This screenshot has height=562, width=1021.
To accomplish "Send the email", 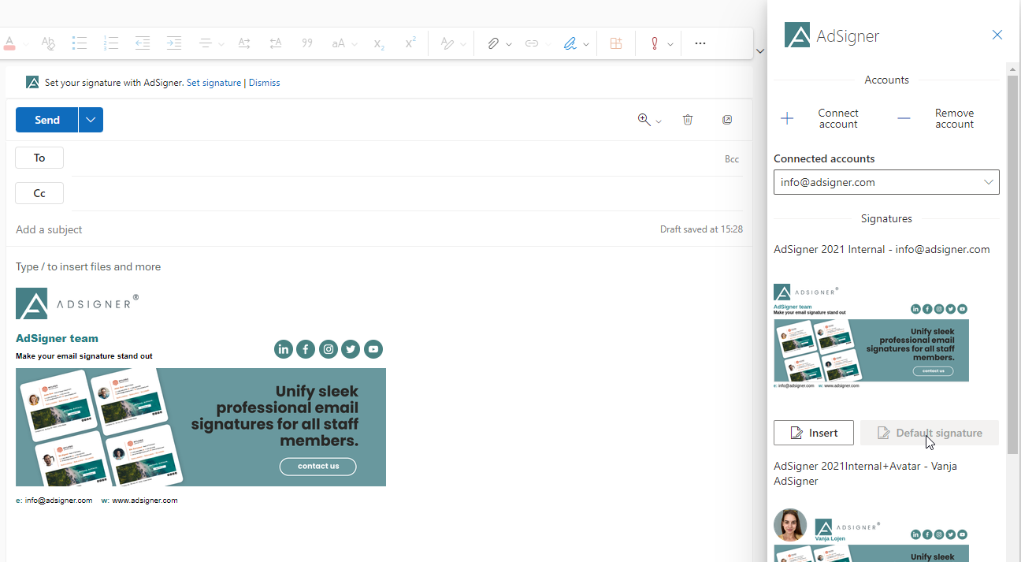I will tap(47, 120).
